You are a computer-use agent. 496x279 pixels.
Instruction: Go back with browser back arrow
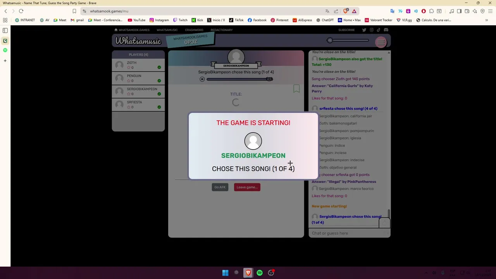6,11
